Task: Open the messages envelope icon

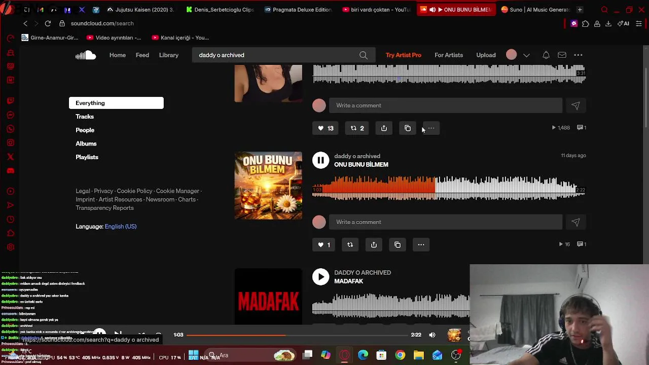Action: (x=562, y=55)
